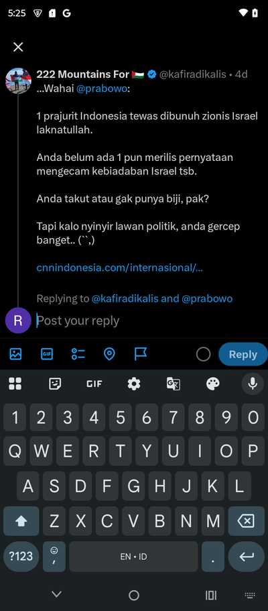The width and height of the screenshot is (268, 611).
Task: Tag a location with the pin icon
Action: [109, 354]
